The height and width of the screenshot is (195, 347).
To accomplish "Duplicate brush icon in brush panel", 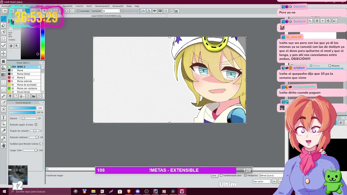I will point(39,96).
